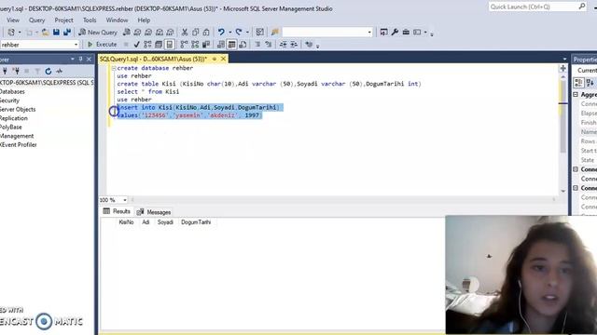Save the query with the Save icon

(x=56, y=33)
